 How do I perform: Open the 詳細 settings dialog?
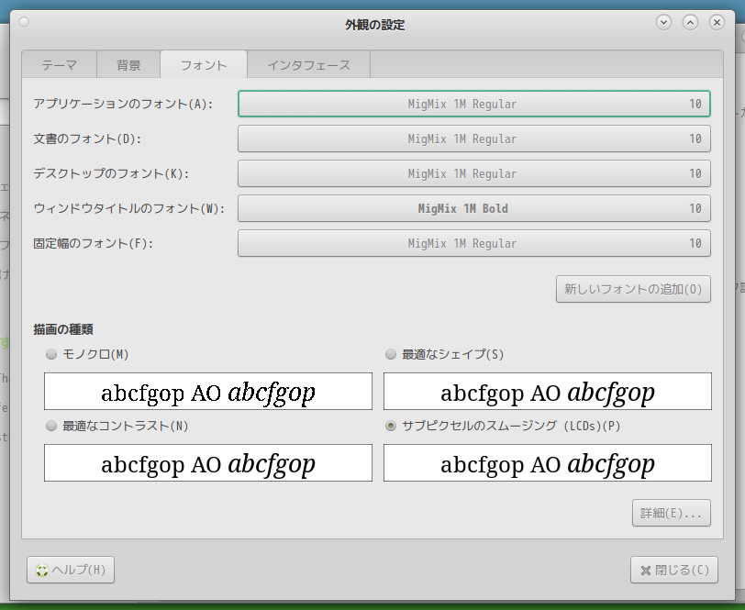(x=671, y=513)
